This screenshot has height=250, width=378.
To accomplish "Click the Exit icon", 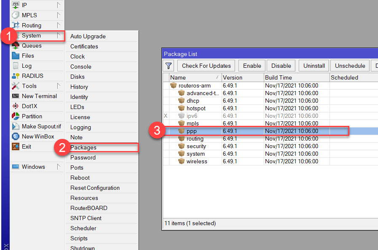I will tap(16, 146).
